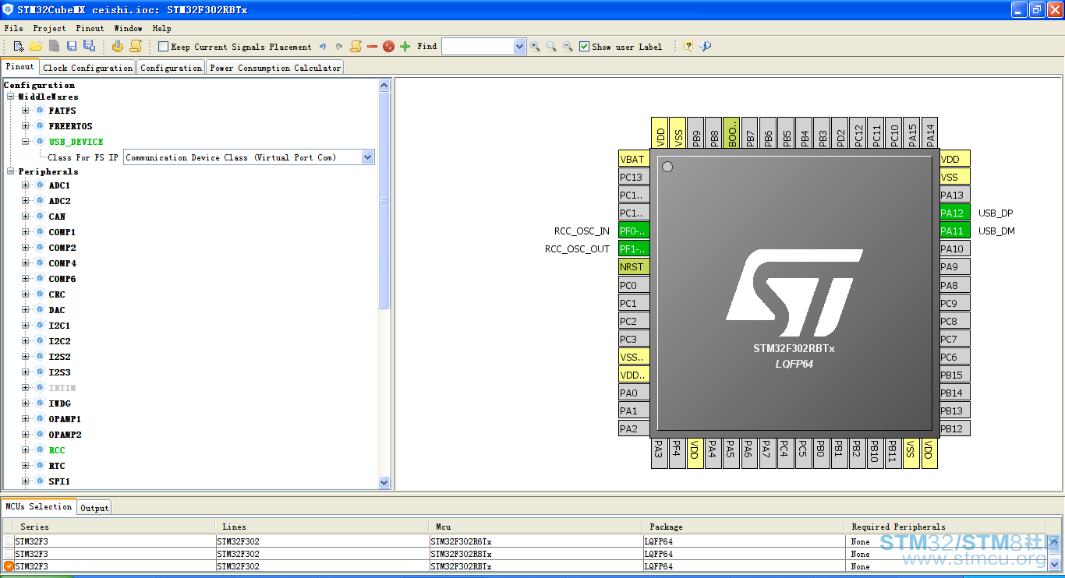
Task: Open the Find combo box dropdown arrow
Action: click(520, 47)
